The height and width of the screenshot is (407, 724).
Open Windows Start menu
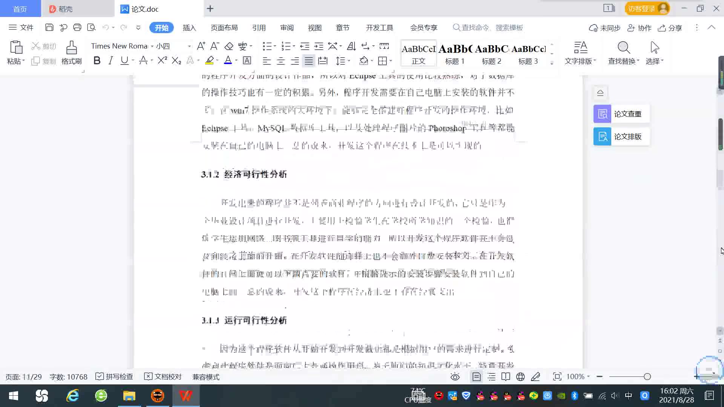[x=14, y=396]
